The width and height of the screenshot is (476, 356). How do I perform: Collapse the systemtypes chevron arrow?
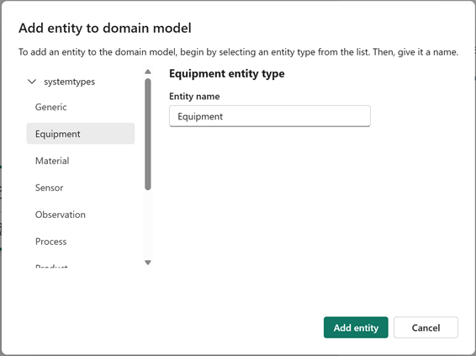[x=32, y=82]
